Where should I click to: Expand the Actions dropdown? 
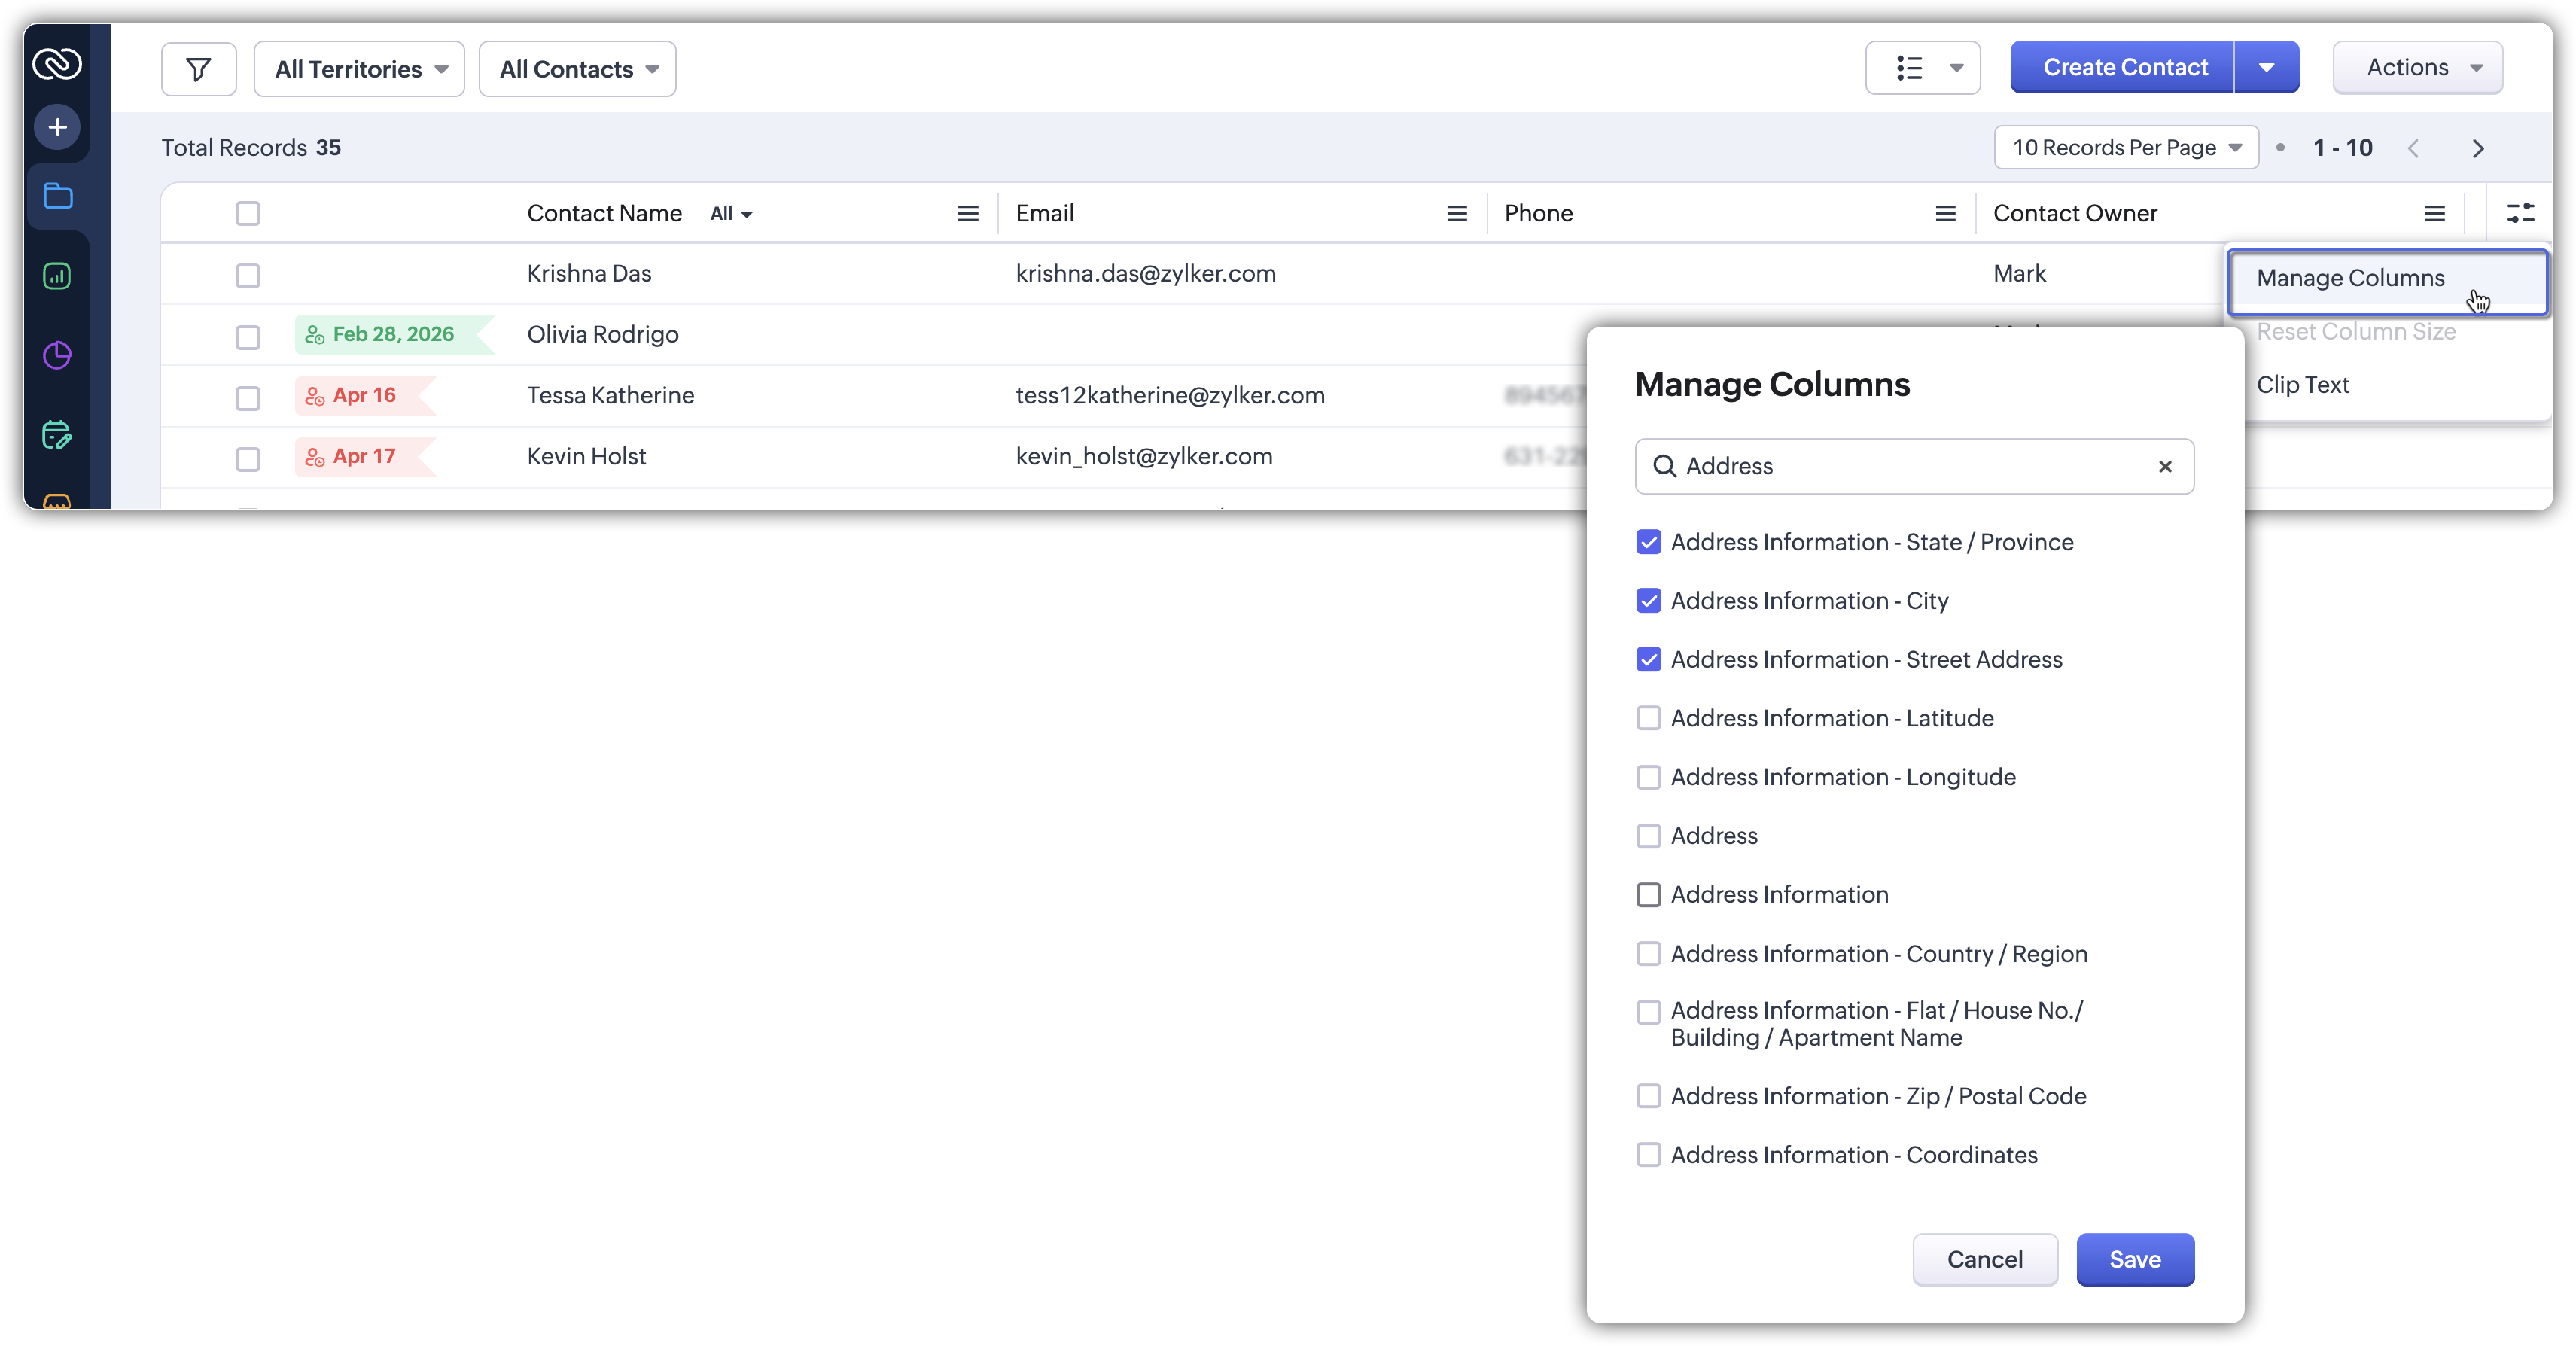coord(2417,68)
